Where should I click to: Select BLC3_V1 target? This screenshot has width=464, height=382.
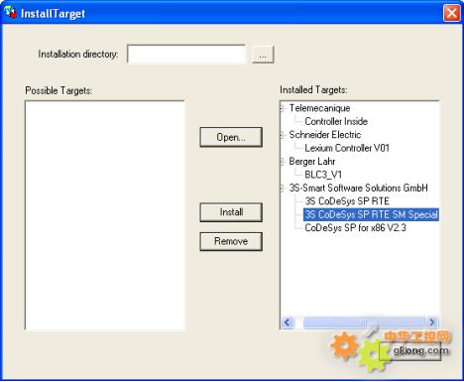pos(323,175)
